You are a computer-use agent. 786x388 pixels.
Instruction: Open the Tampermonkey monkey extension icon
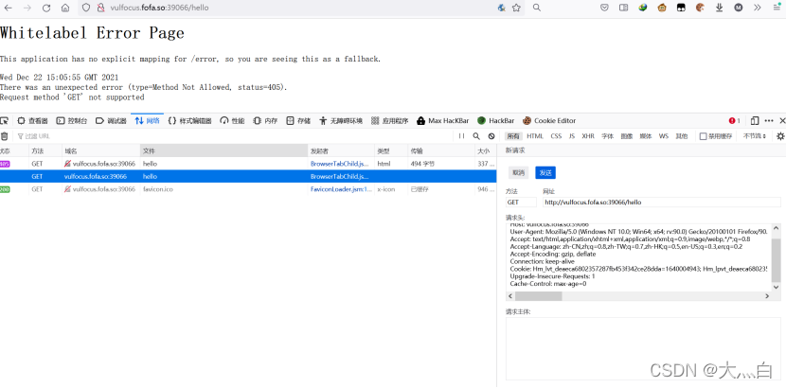662,8
